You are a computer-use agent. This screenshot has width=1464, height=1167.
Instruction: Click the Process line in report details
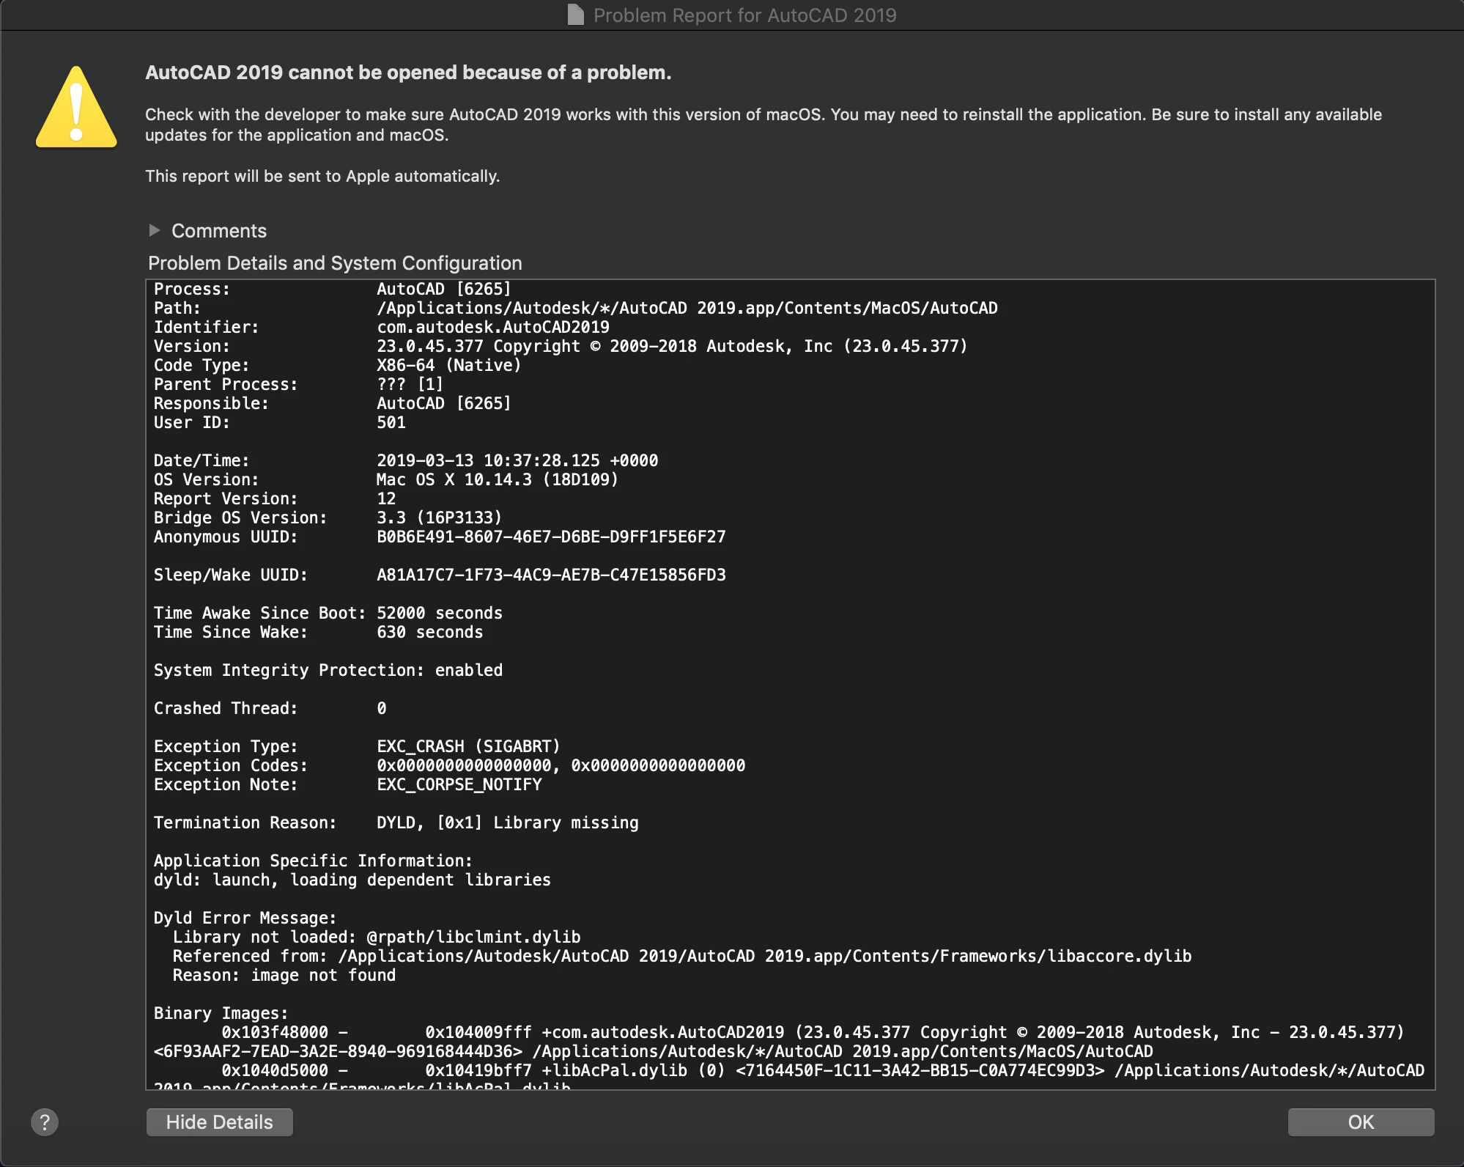332,289
